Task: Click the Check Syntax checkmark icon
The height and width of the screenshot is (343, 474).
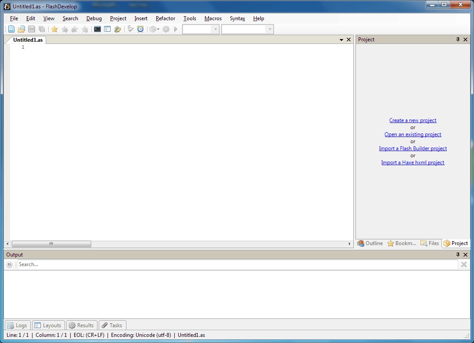Action: tap(130, 29)
